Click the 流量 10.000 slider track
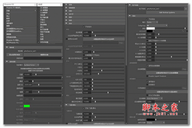 [47, 74]
